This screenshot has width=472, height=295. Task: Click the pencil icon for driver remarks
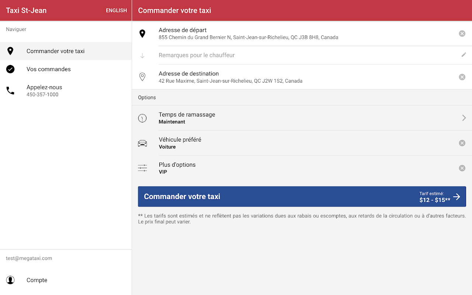pos(464,55)
